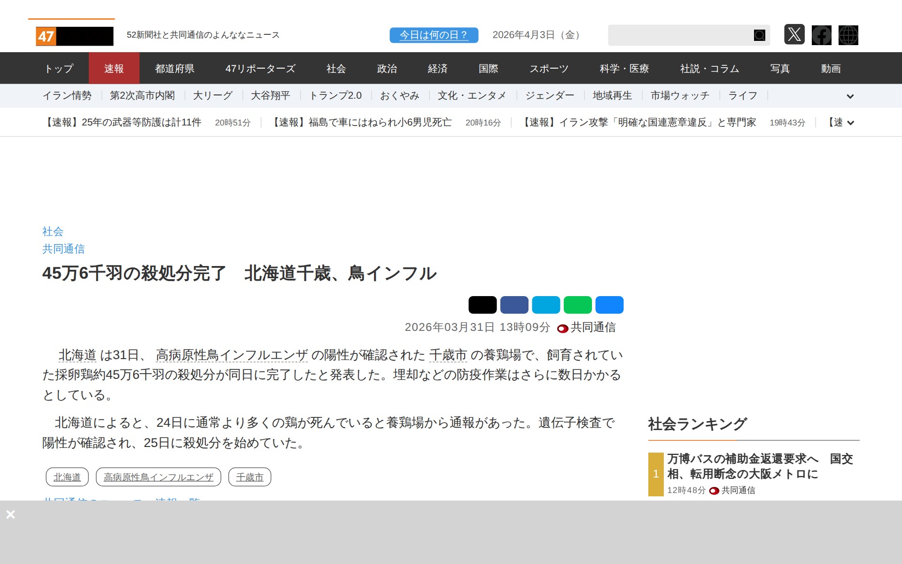Select the 速報 tab
This screenshot has height=564, width=902.
click(114, 69)
